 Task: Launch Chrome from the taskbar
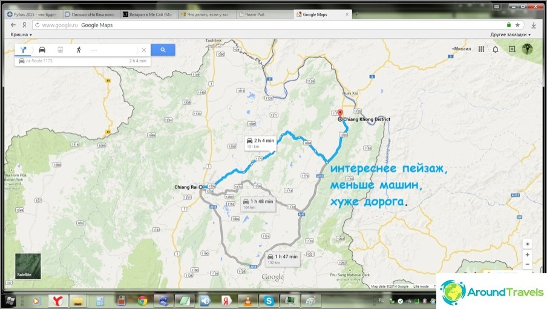tap(142, 301)
